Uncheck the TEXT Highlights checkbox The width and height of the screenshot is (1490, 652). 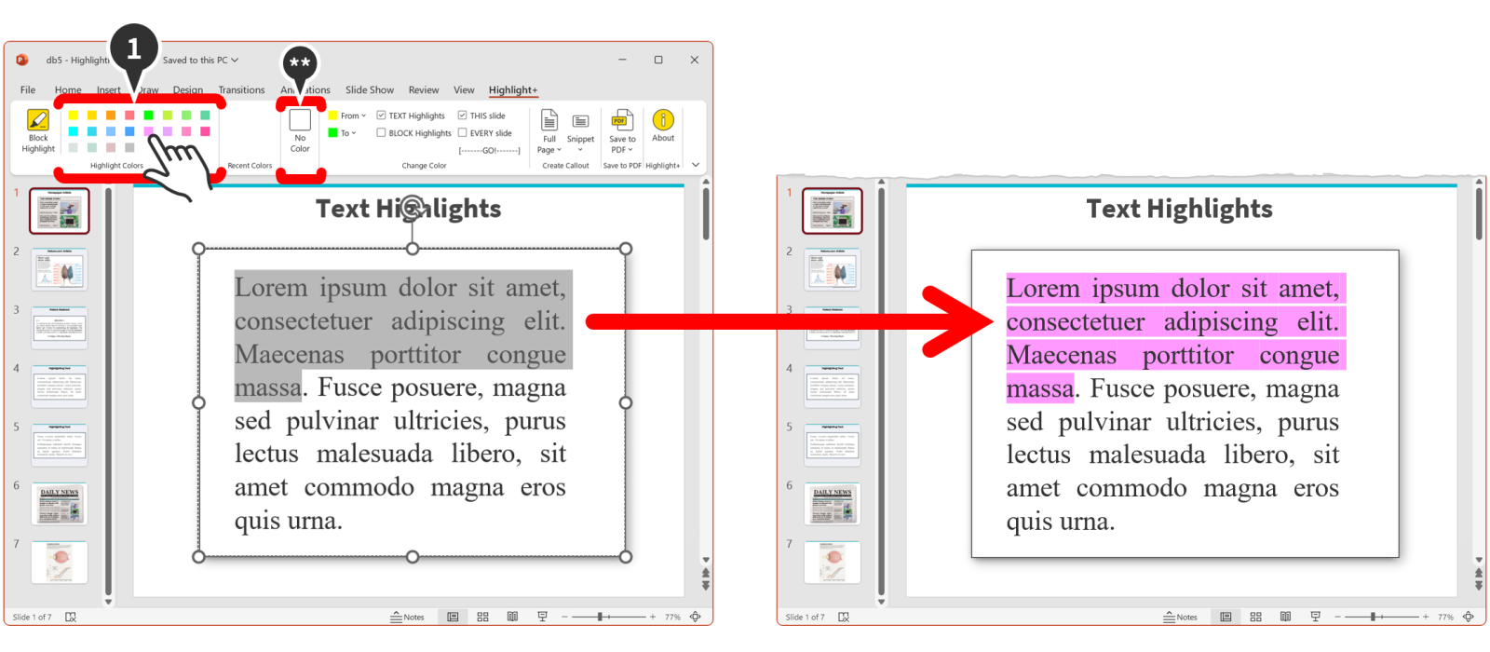pyautogui.click(x=381, y=115)
